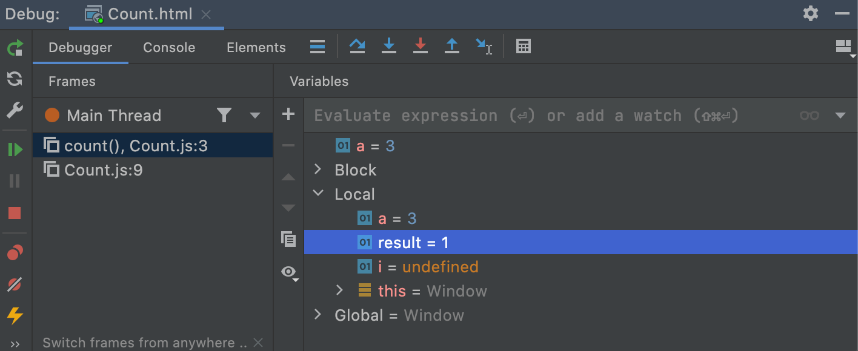Screen dimensions: 858x351
Task: Switch to the Elements tab
Action: coord(256,48)
